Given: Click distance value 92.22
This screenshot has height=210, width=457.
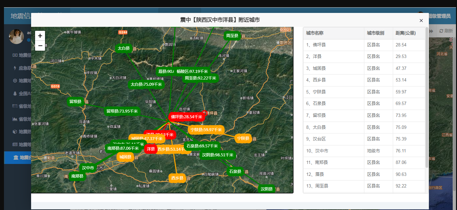Looking at the screenshot, I should pos(401,186).
